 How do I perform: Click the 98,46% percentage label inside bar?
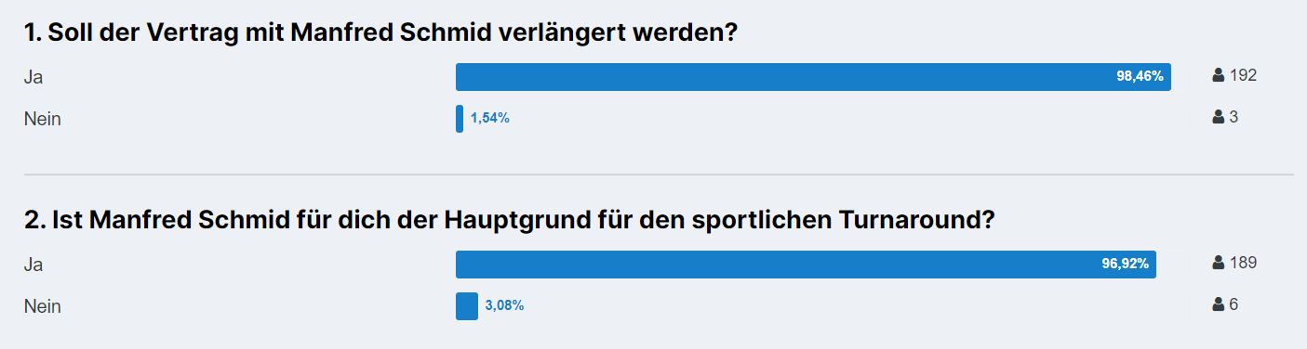coord(1140,77)
